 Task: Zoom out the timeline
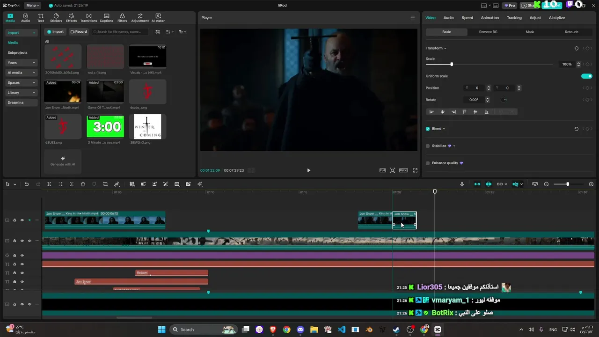(x=546, y=184)
